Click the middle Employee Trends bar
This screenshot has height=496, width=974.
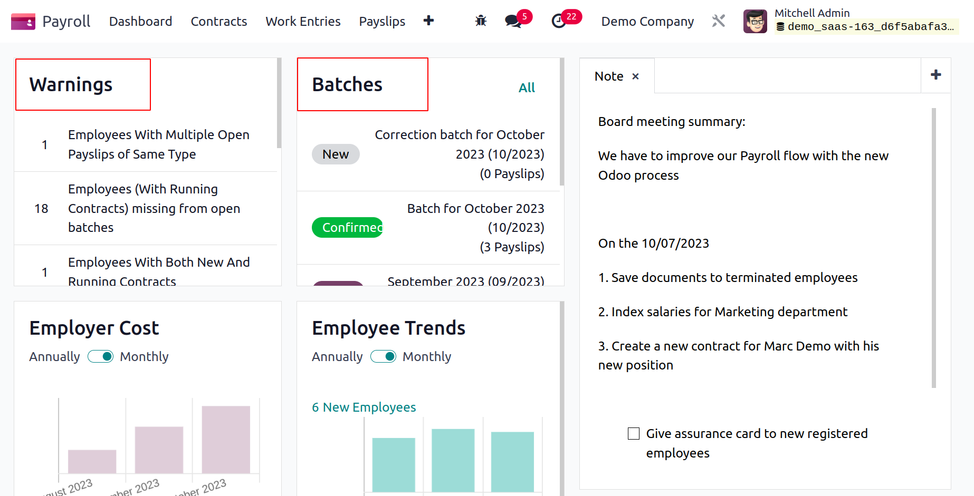point(453,460)
